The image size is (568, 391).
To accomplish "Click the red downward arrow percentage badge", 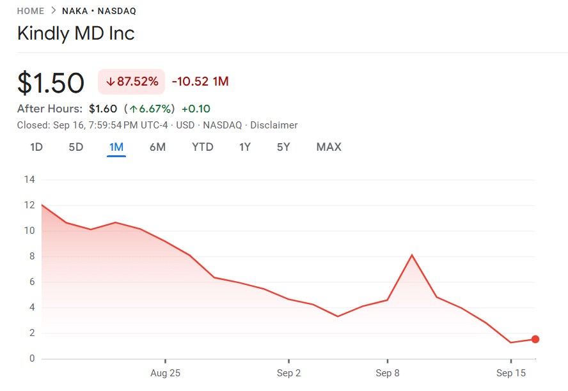I will click(x=130, y=82).
